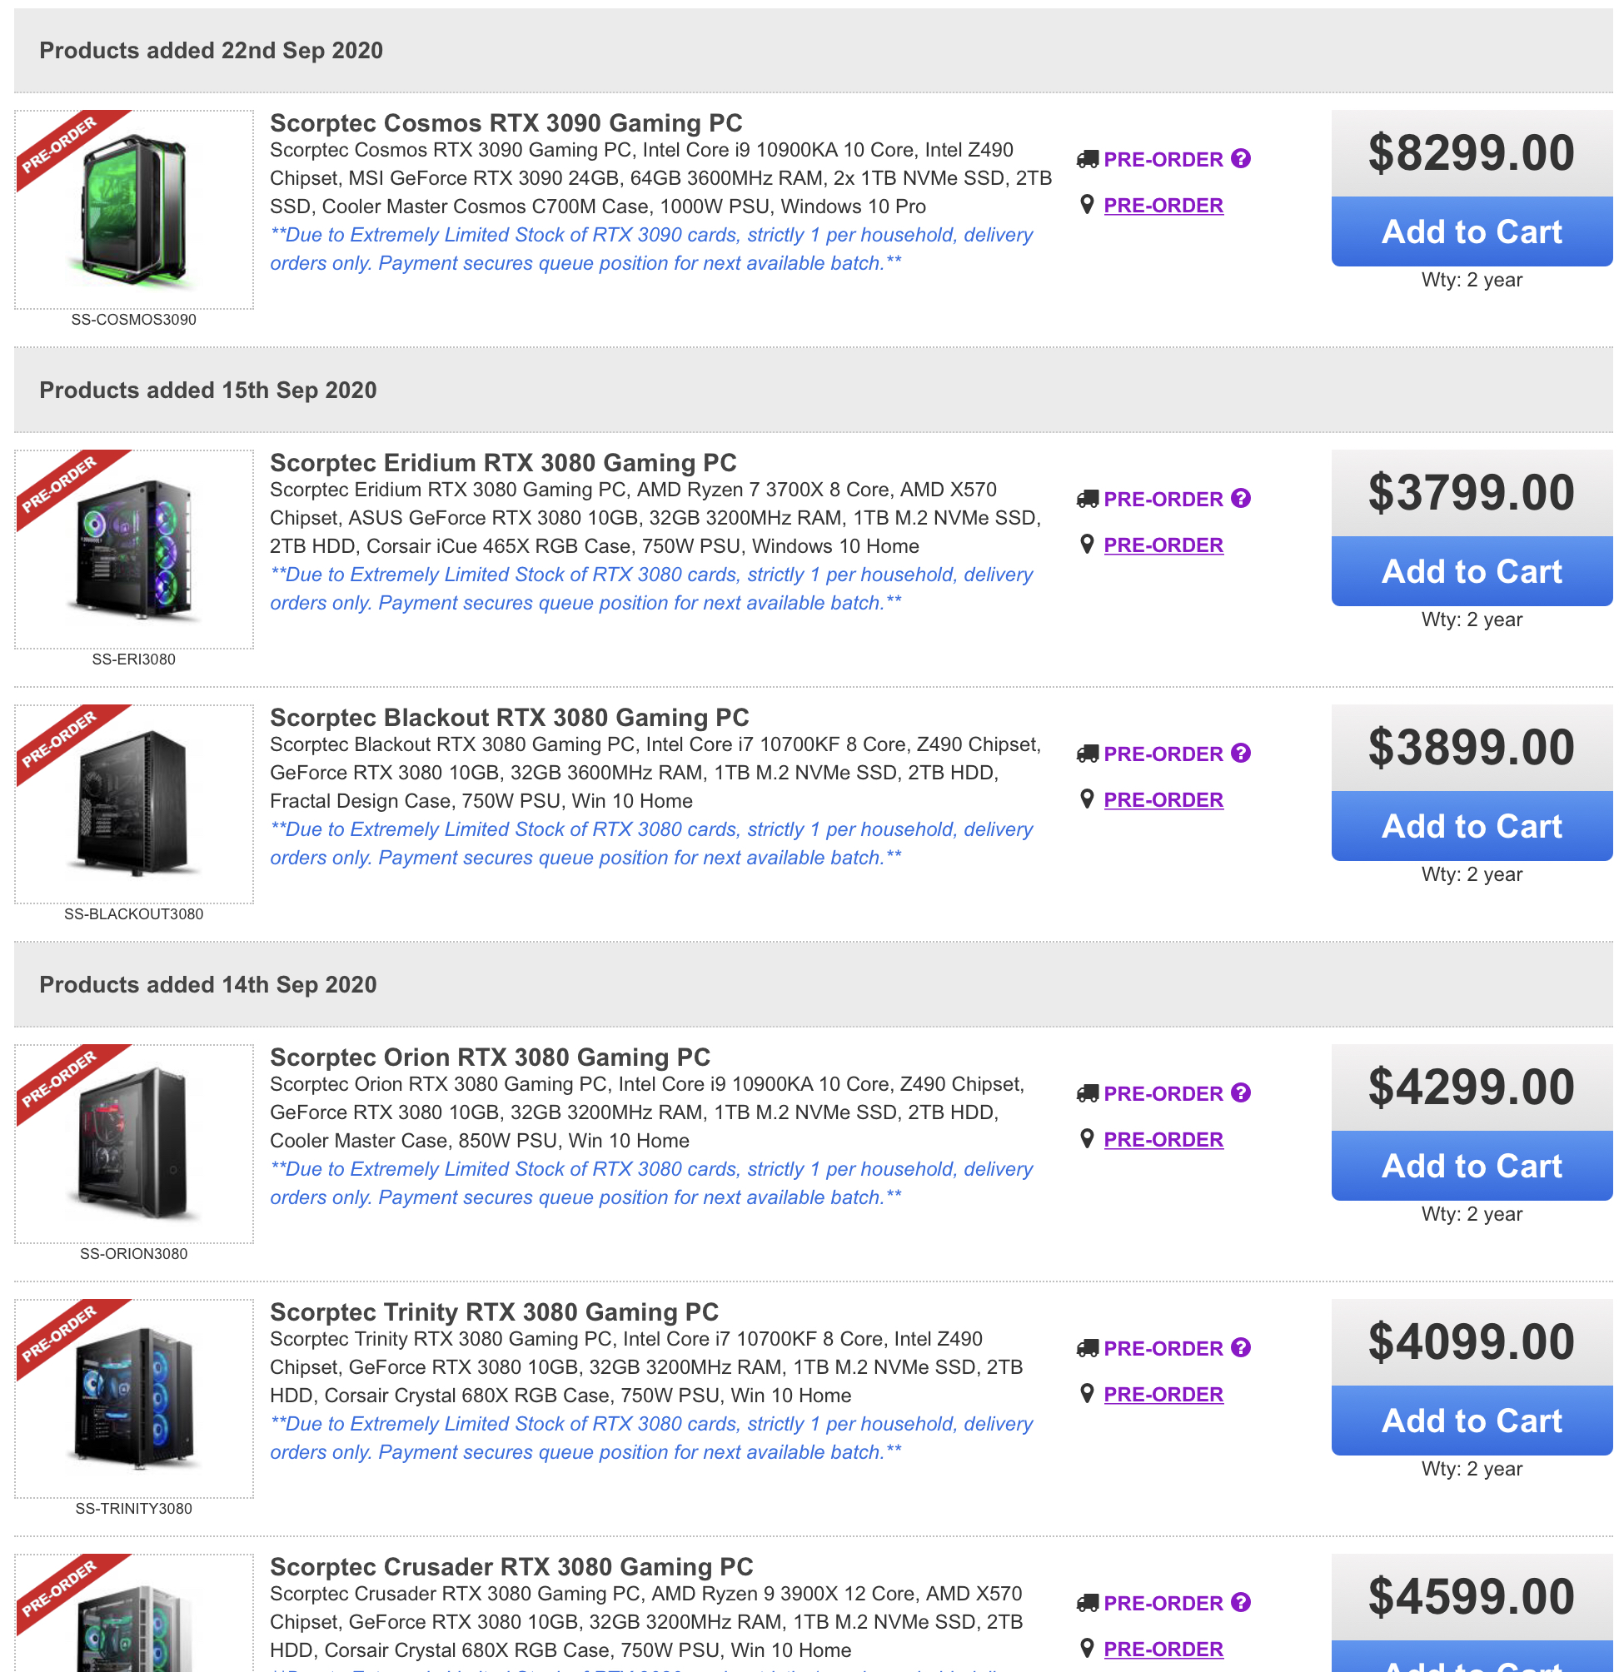Click the delivery truck icon for Cosmos RTX 3090

point(1087,160)
